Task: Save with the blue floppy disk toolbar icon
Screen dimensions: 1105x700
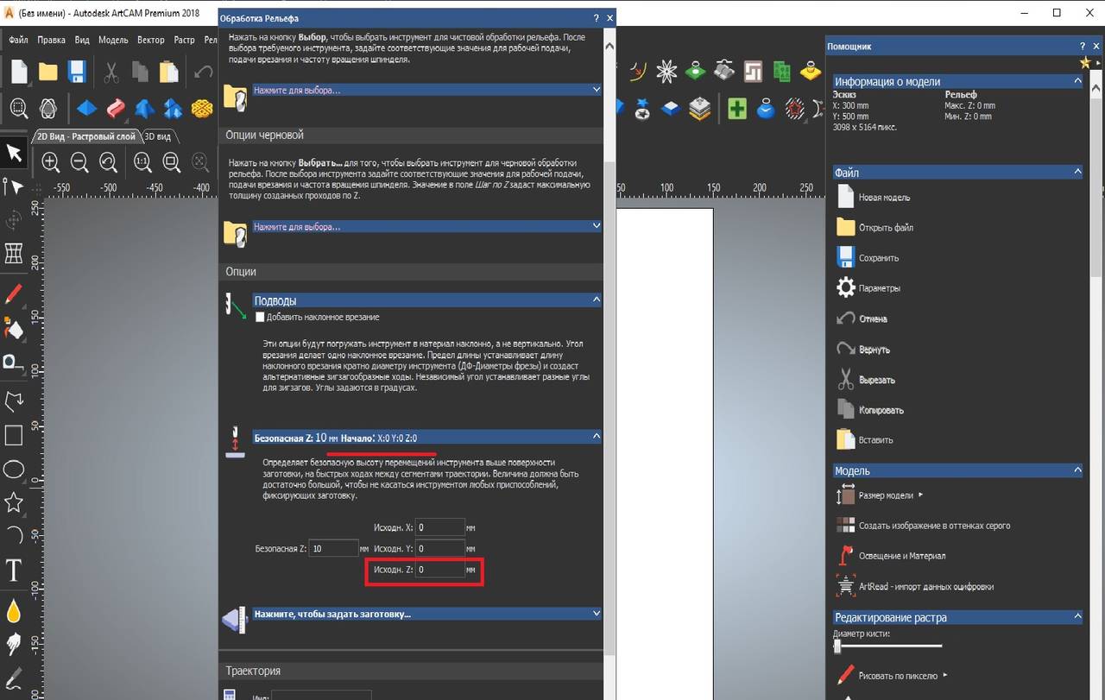Action: point(77,72)
